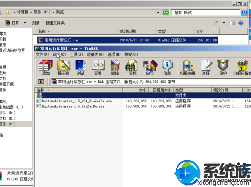Click the 计算机 breadcrumb in address bar

point(23,12)
